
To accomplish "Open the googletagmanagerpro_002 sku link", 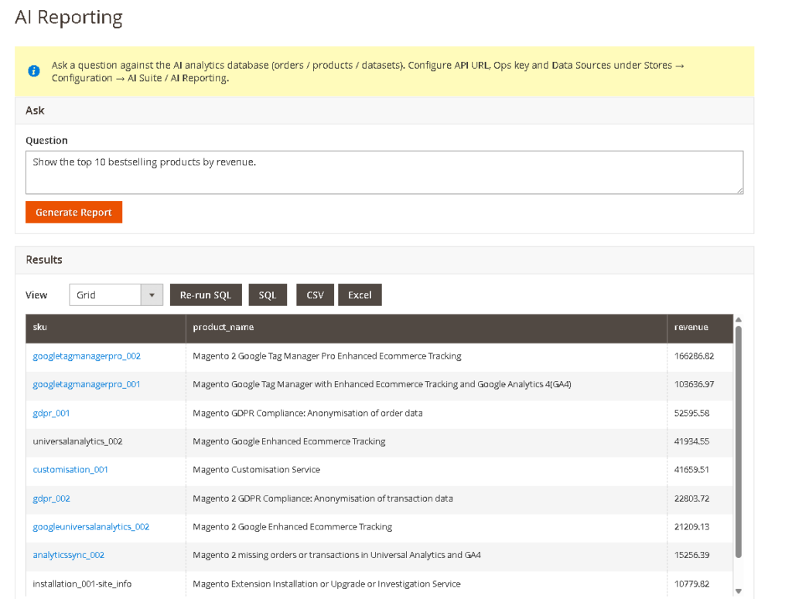I will coord(87,356).
